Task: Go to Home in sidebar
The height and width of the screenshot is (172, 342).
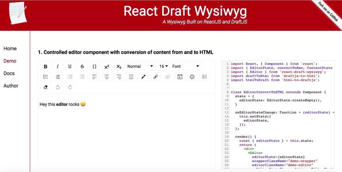Action: 10,49
